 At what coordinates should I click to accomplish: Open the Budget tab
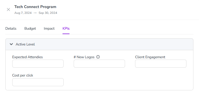(30, 29)
